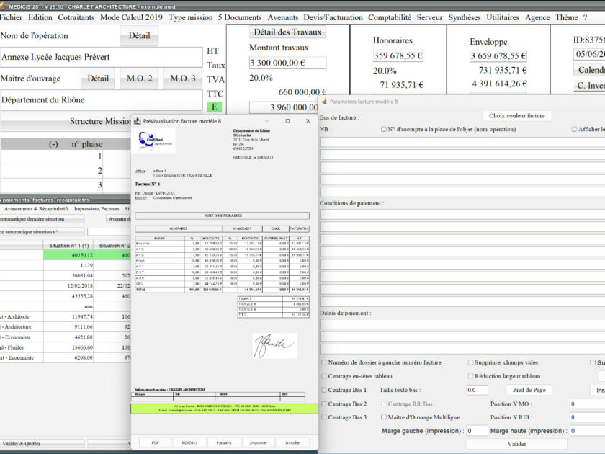Enable Centrage en-têtes tableau
The height and width of the screenshot is (454, 605).
pyautogui.click(x=324, y=376)
